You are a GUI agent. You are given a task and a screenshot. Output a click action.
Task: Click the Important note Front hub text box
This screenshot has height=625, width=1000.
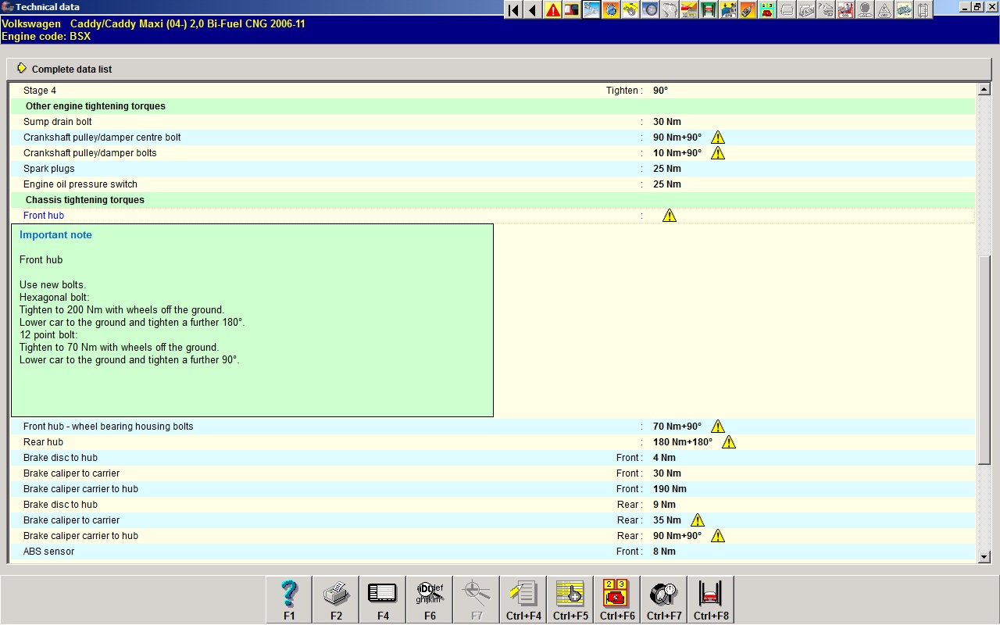coord(252,320)
